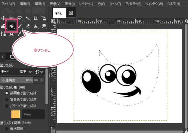Open the 編集(E) menu
188x133 pixels.
coord(25,4)
